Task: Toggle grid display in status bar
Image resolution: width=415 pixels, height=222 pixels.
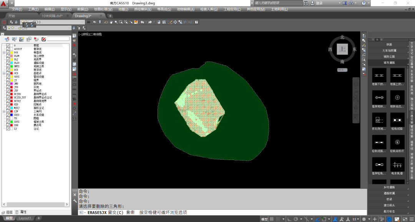Action: [272, 219]
